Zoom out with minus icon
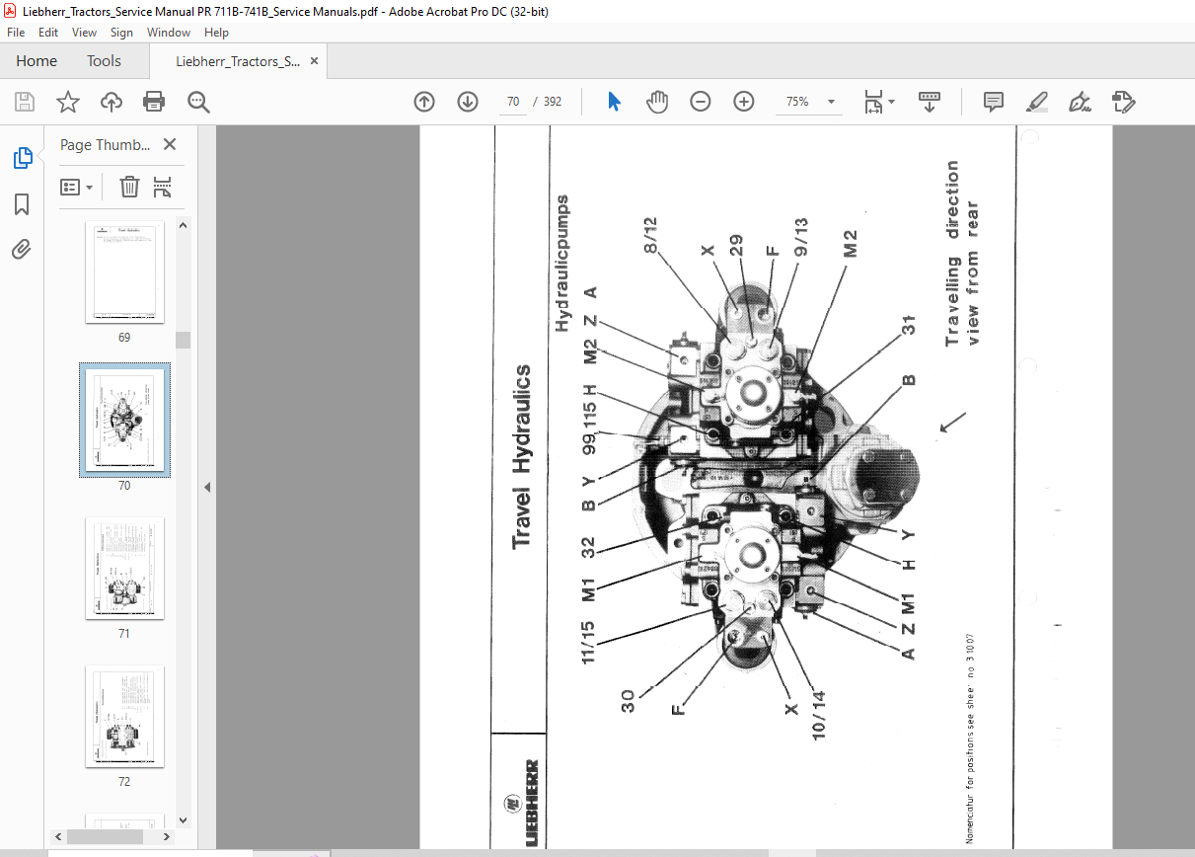1195x857 pixels. [701, 102]
